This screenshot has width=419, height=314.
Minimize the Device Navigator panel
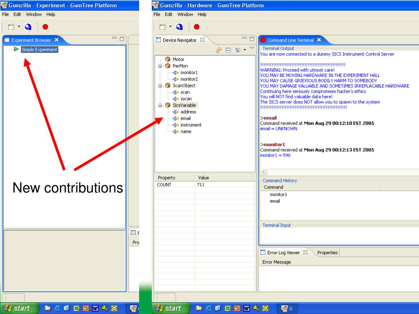[244, 38]
